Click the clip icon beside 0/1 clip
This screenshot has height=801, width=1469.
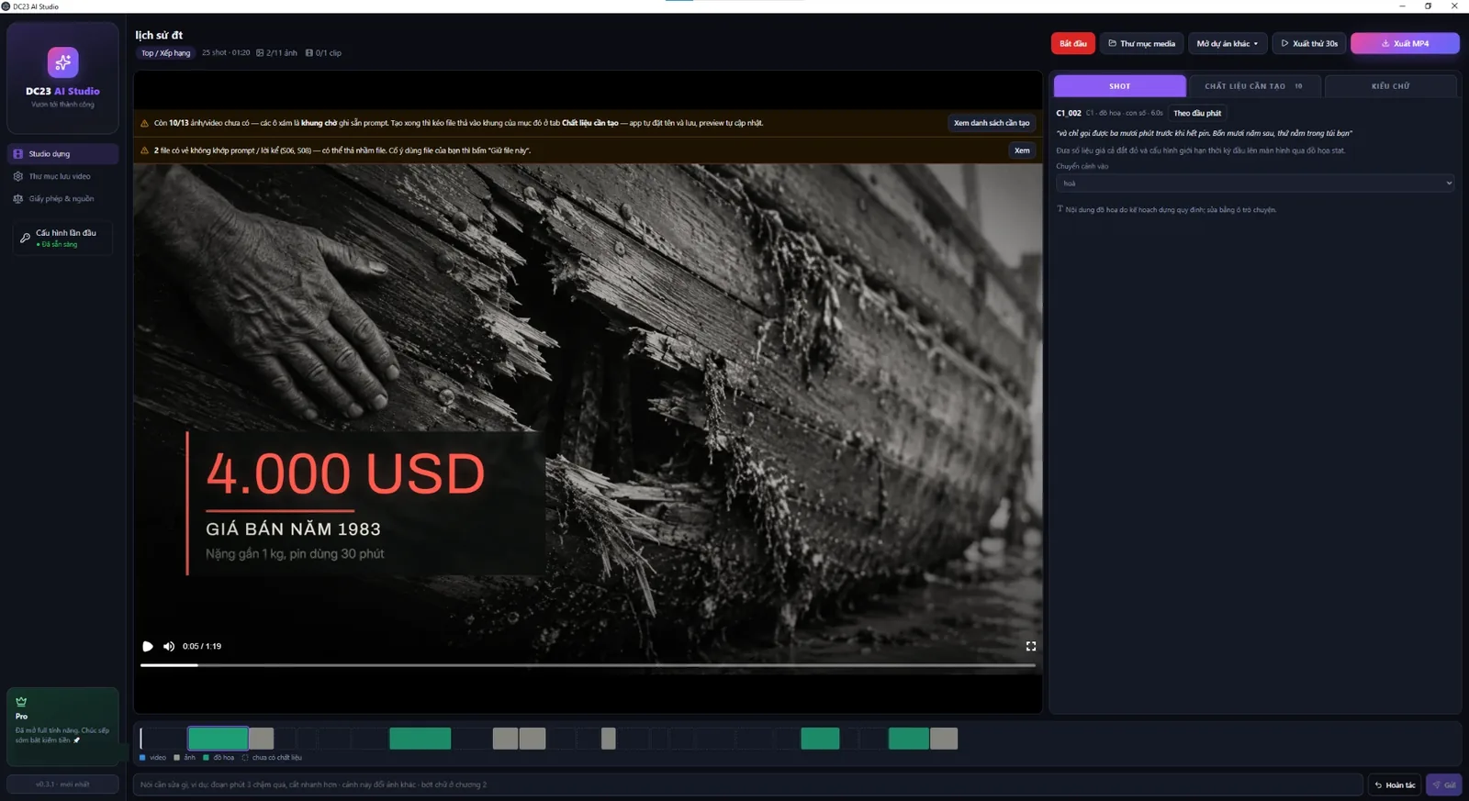[x=309, y=53]
